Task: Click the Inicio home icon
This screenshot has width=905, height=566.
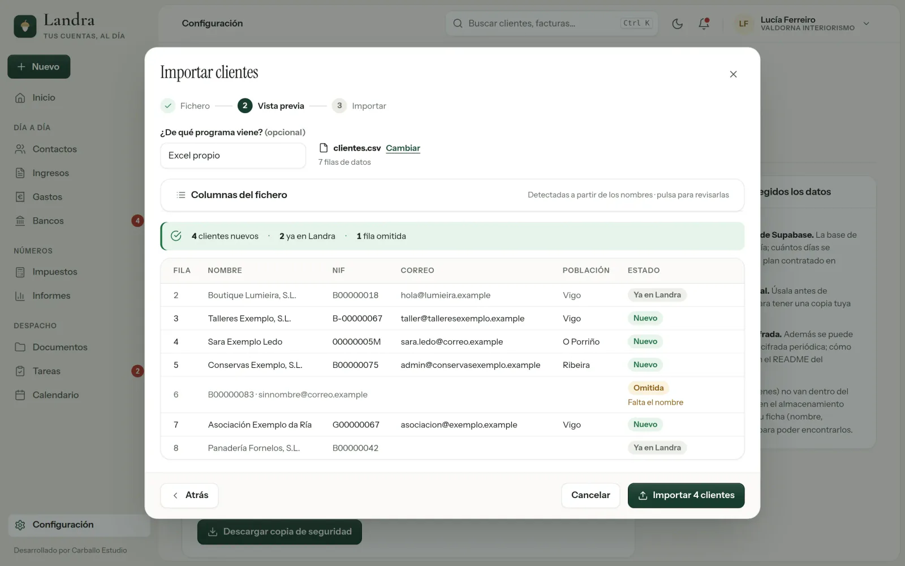Action: point(20,98)
